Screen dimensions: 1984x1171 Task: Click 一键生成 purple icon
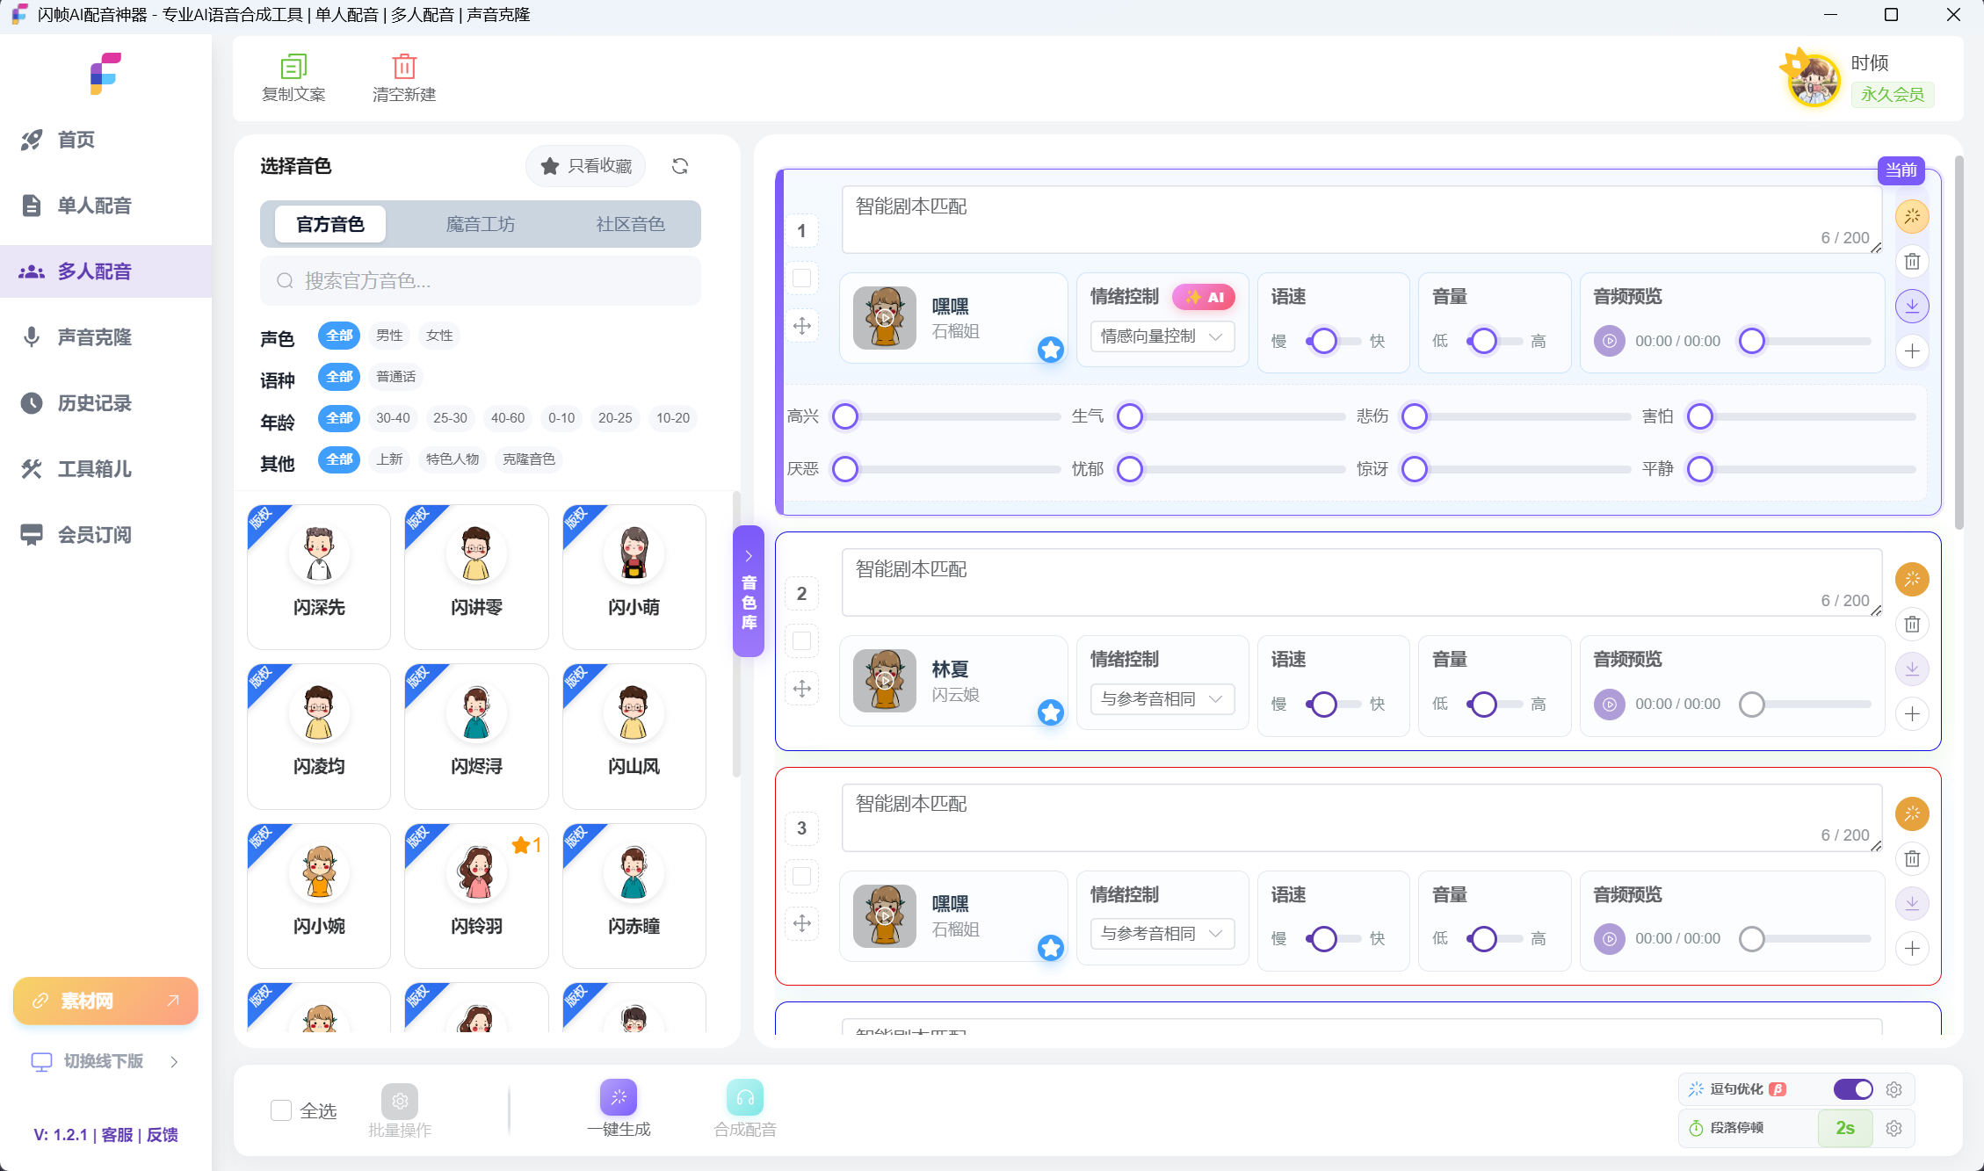[619, 1097]
